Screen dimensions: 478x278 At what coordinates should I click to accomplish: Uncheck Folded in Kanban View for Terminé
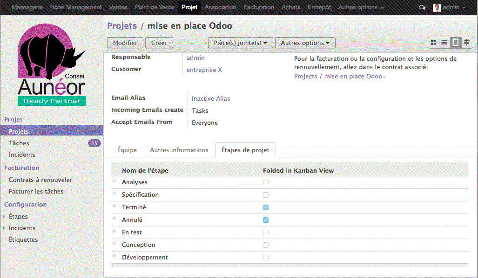click(265, 207)
